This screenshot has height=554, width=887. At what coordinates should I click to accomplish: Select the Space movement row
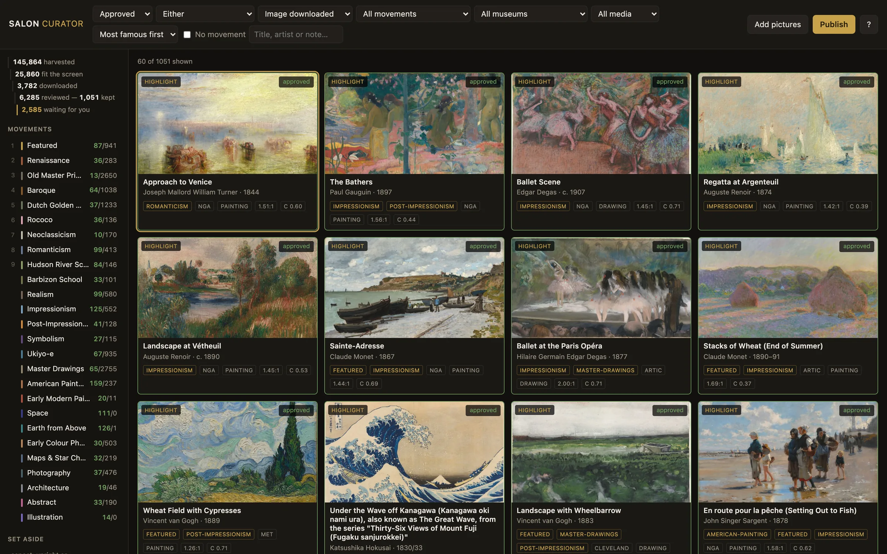[x=64, y=413]
